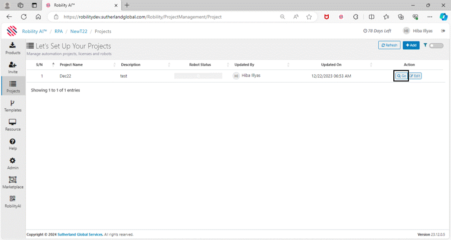Image resolution: width=451 pixels, height=240 pixels.
Task: Click the Add project button
Action: click(411, 45)
